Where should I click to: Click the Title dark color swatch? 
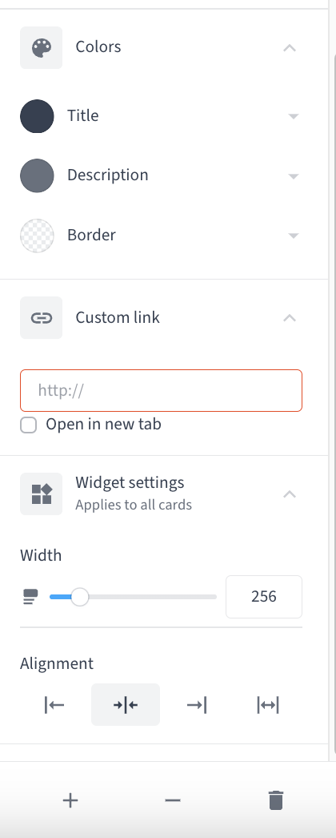(x=37, y=116)
